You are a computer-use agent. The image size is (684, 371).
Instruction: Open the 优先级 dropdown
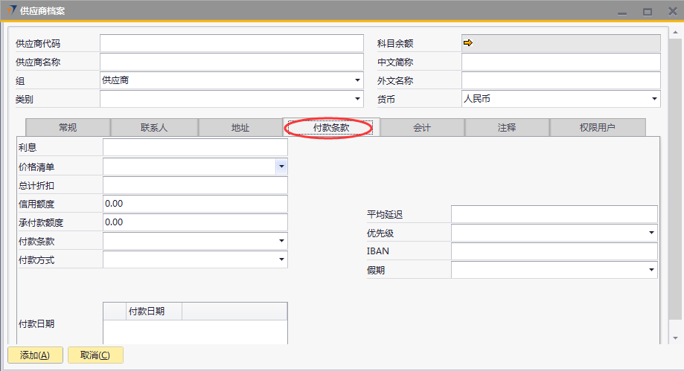pyautogui.click(x=651, y=233)
